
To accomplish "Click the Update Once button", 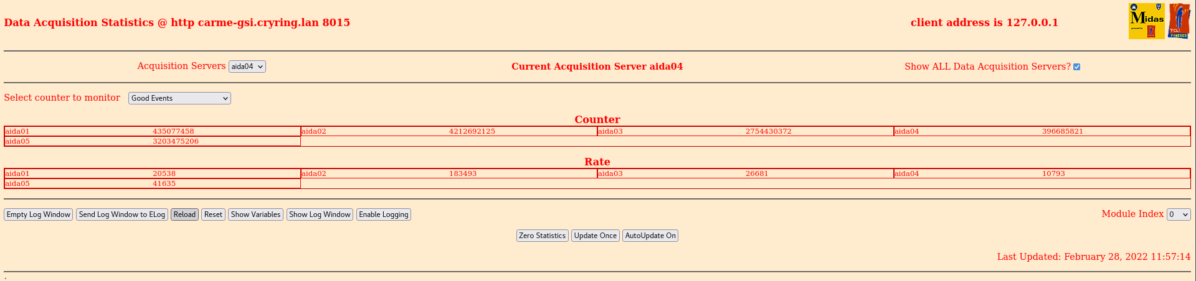I will 596,236.
